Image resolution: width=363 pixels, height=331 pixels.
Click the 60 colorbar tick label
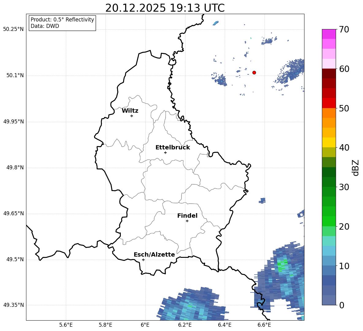coord(344,69)
